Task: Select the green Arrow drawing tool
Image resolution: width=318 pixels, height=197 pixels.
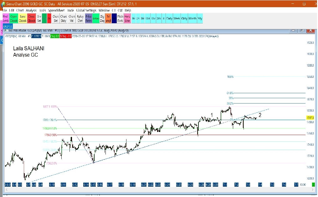Action: [x=96, y=18]
